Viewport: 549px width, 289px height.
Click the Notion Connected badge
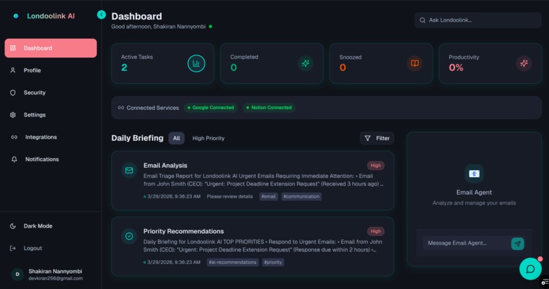269,108
